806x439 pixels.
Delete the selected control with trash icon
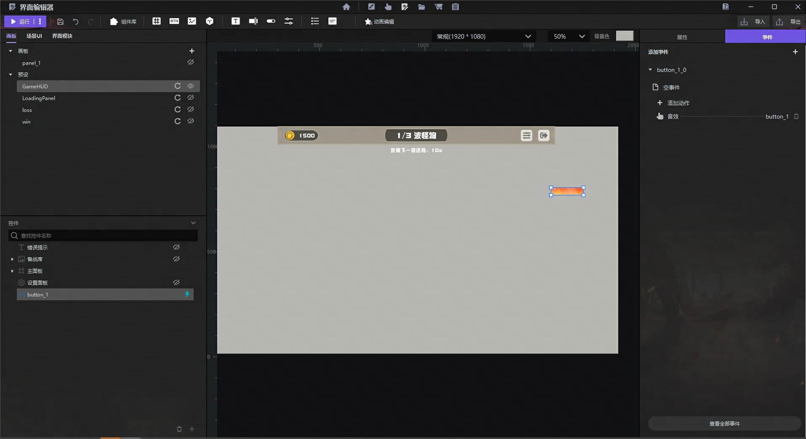(x=179, y=429)
